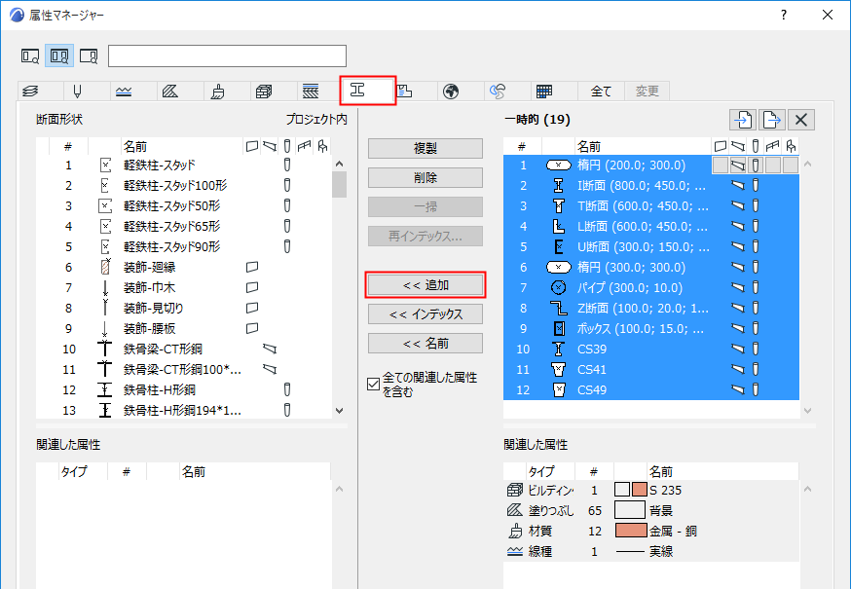Select 装飾-廻縁 row
The width and height of the screenshot is (851, 589).
tap(184, 267)
